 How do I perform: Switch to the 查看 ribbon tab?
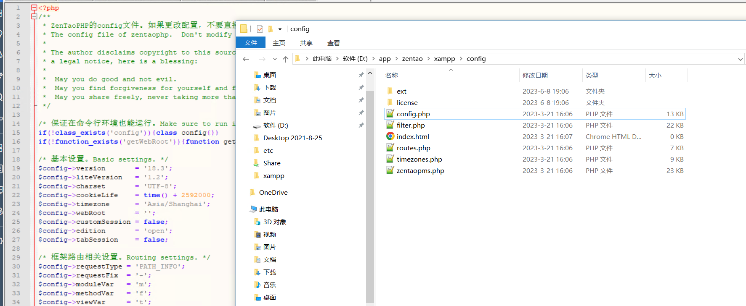click(334, 43)
